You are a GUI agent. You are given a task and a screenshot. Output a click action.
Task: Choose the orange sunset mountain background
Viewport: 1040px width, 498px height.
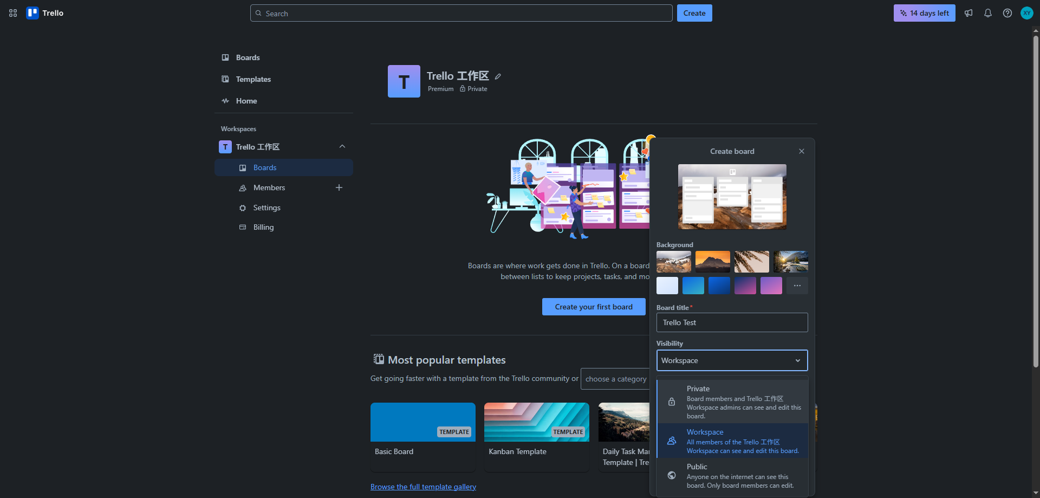coord(713,262)
